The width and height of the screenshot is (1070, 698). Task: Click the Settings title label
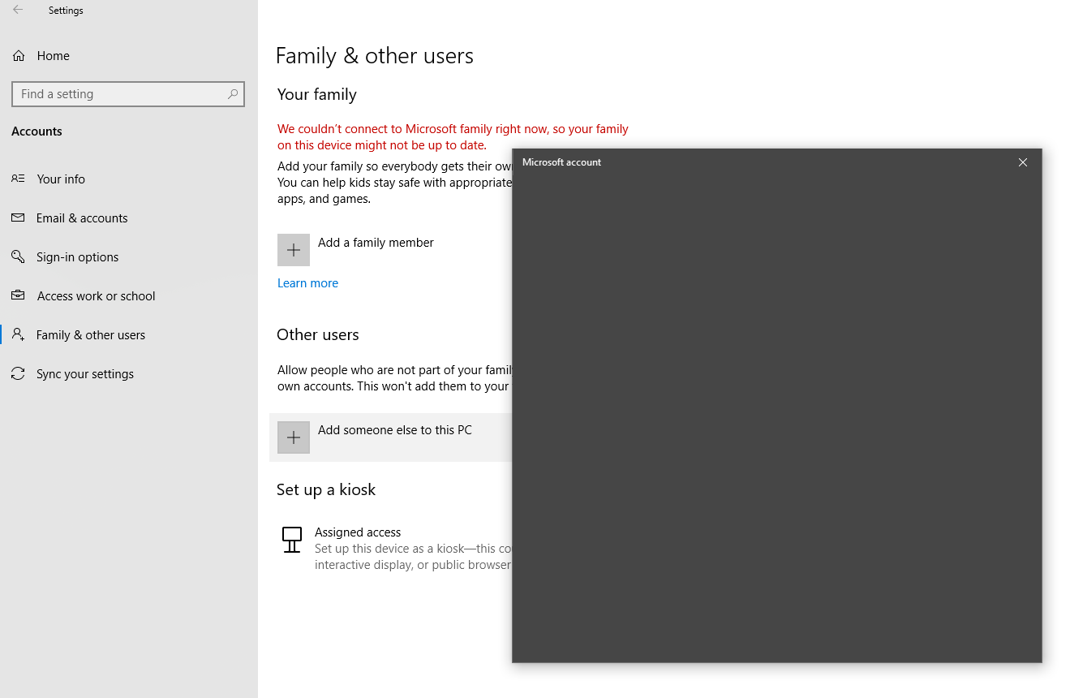(66, 10)
